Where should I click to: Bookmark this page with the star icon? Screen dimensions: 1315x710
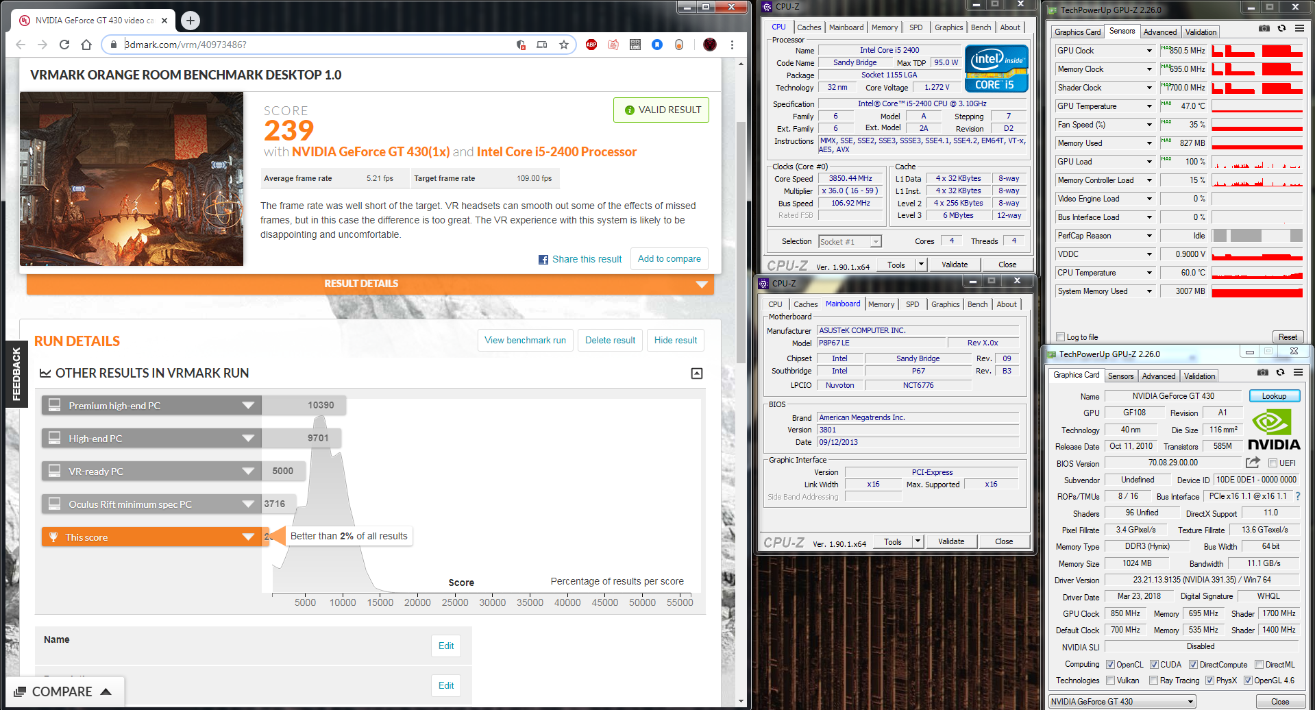coord(563,45)
